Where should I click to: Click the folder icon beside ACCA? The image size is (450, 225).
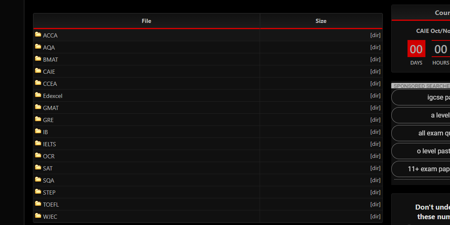point(38,35)
